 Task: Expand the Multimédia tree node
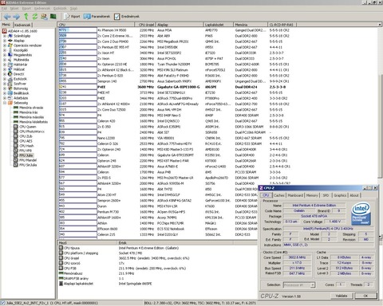5,60
